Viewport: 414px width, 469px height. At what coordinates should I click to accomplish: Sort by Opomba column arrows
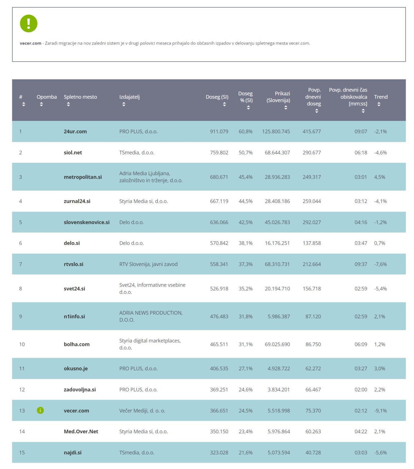pyautogui.click(x=41, y=104)
